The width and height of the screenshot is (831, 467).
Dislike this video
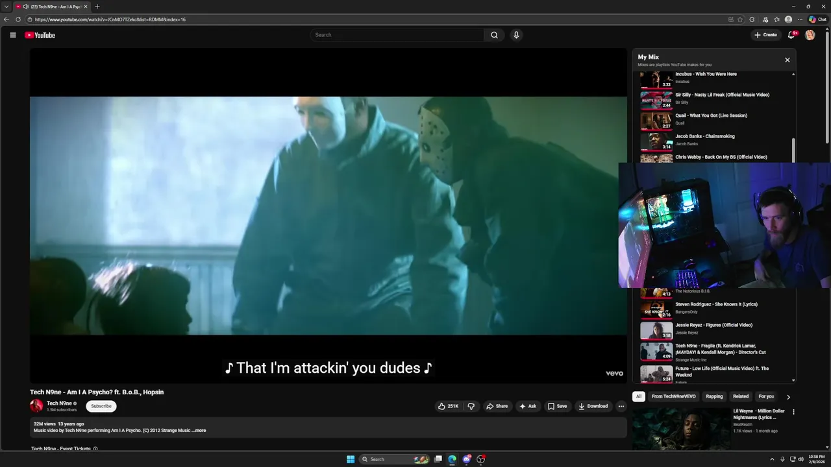click(x=471, y=406)
